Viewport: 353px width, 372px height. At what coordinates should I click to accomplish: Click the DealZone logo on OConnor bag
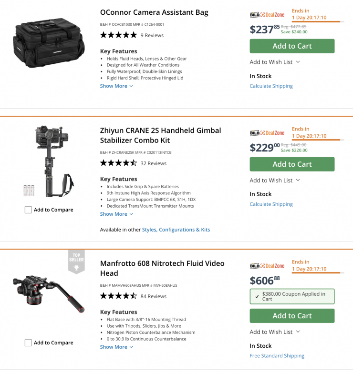tap(267, 15)
